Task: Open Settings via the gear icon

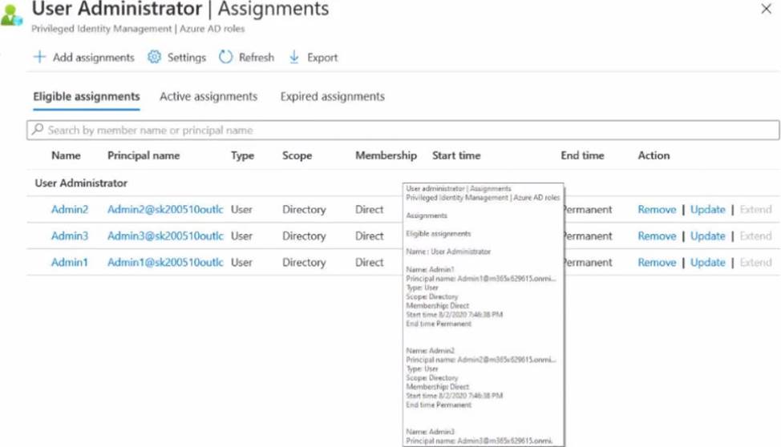Action: tap(155, 57)
